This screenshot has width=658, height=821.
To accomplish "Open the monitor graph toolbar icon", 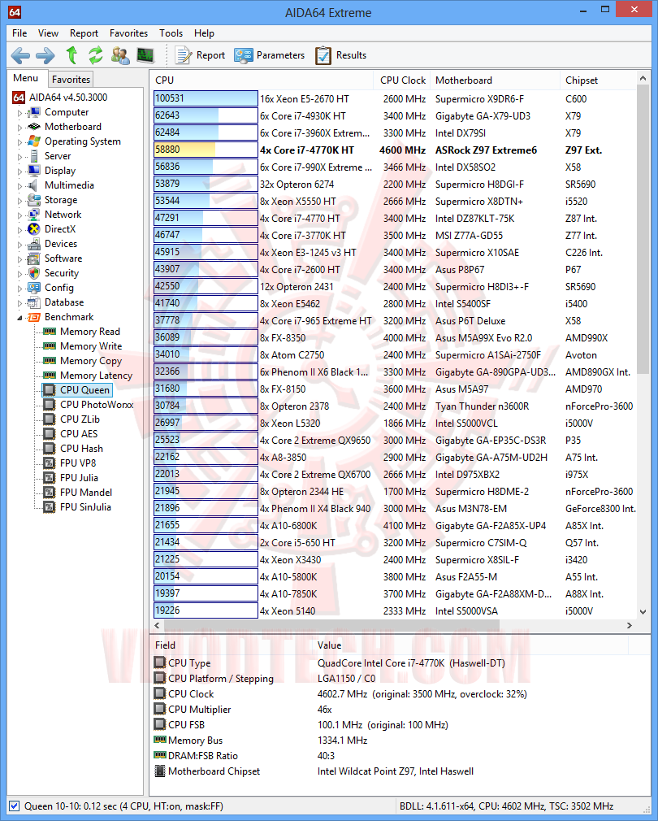I will [145, 55].
